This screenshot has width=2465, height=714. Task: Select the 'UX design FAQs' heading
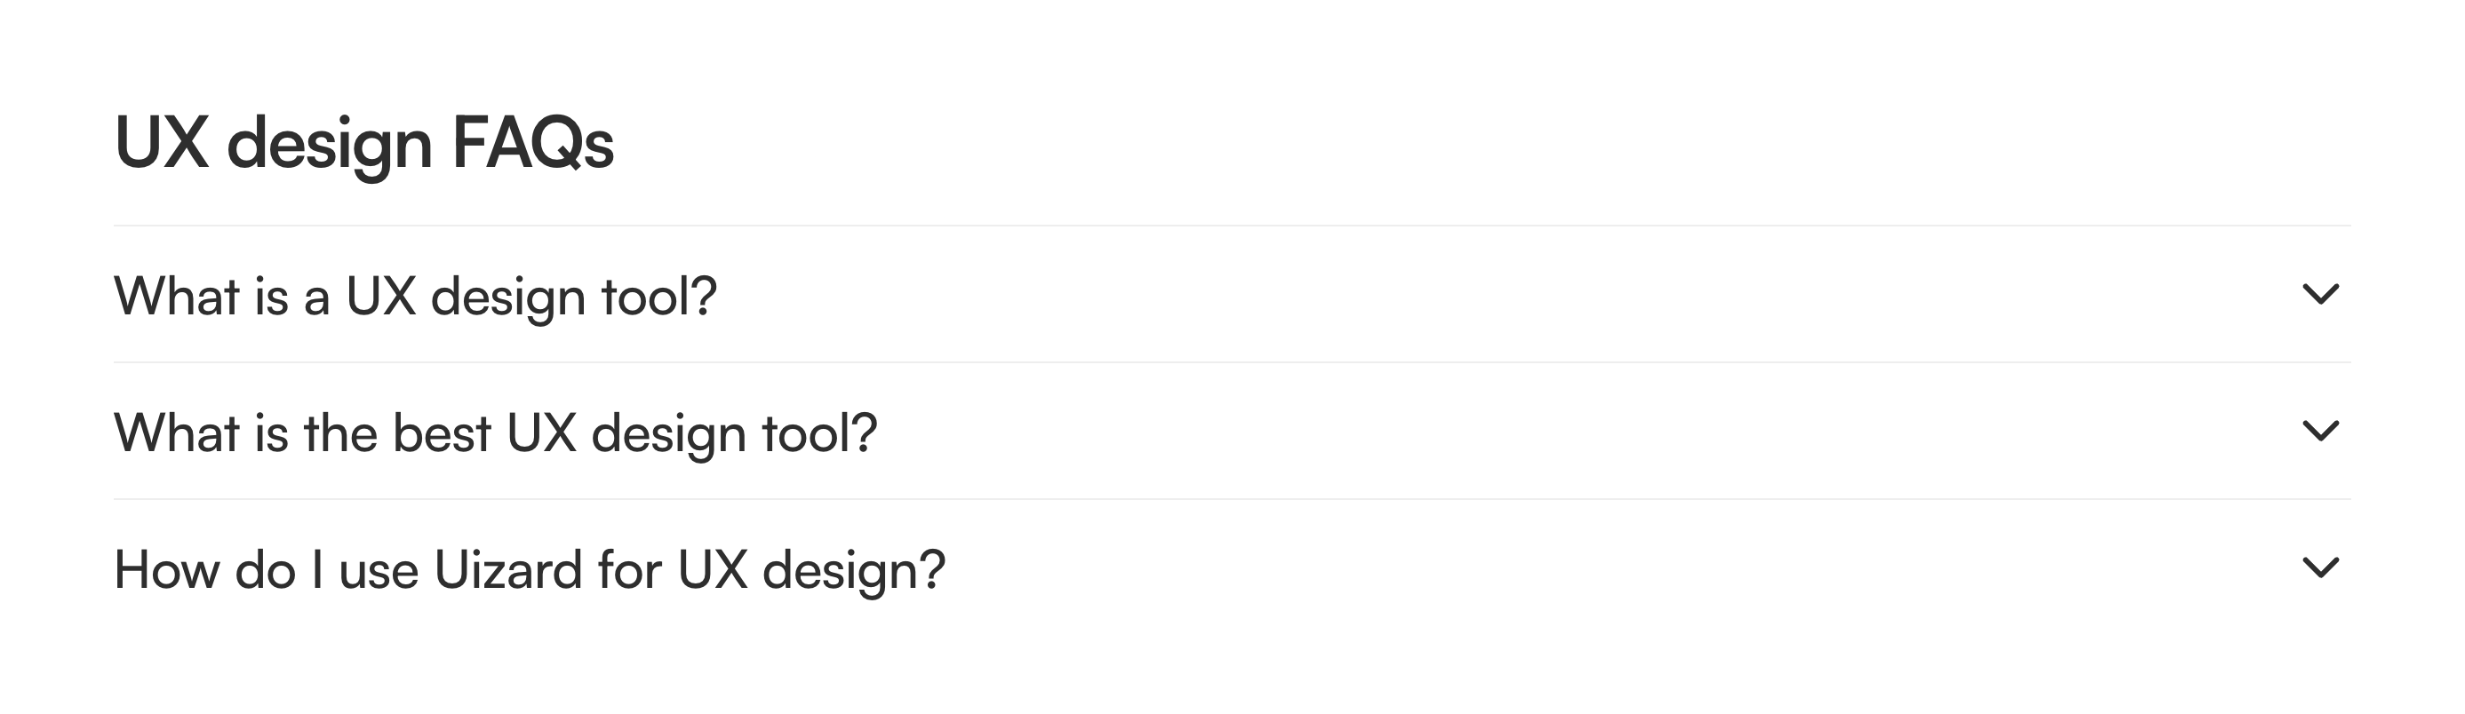click(x=363, y=143)
